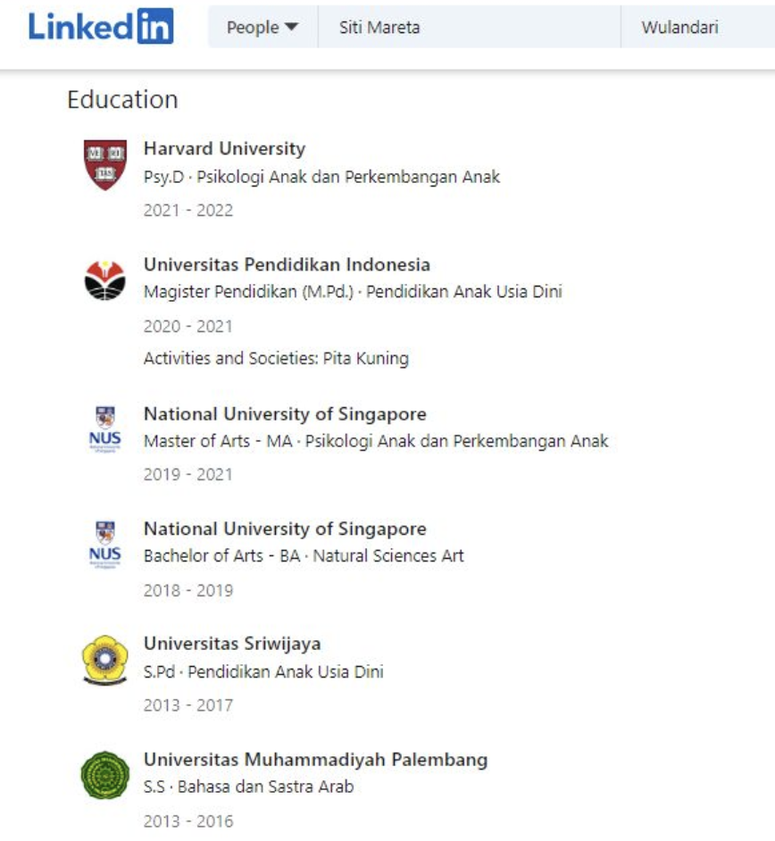The width and height of the screenshot is (775, 841).
Task: Click the People dropdown arrow
Action: coord(291,27)
